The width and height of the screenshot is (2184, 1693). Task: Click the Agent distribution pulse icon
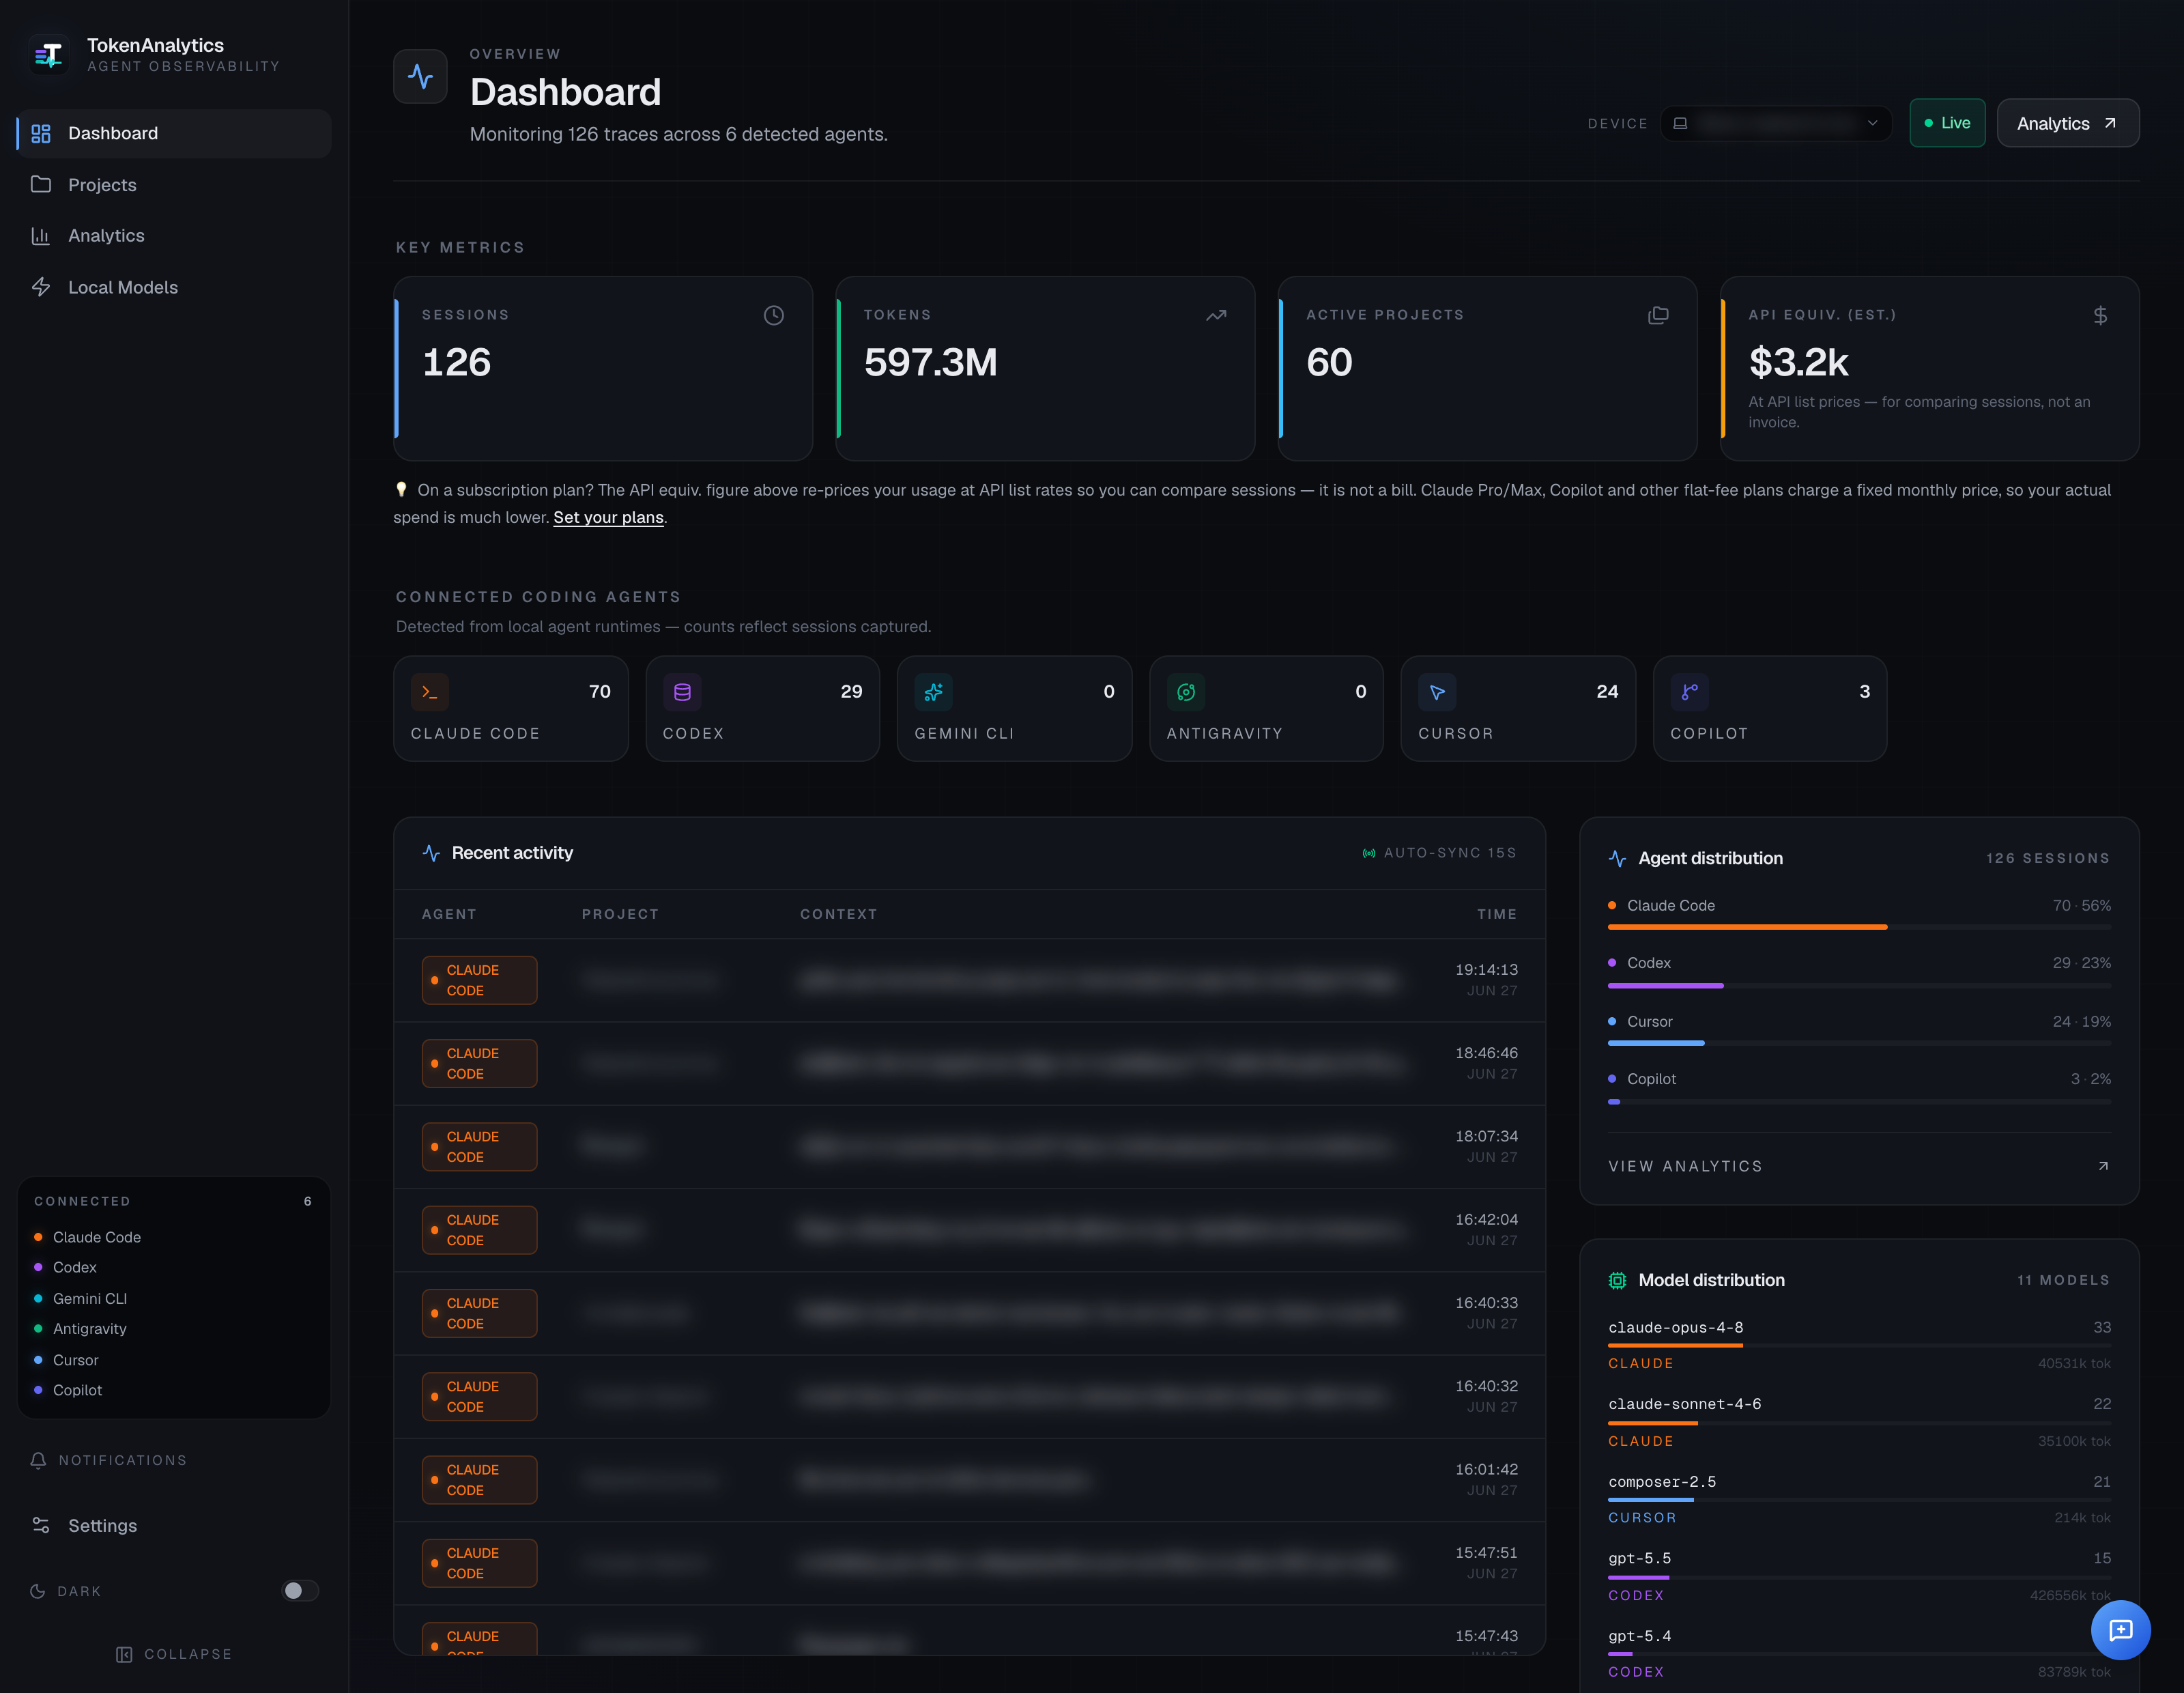(x=1617, y=859)
